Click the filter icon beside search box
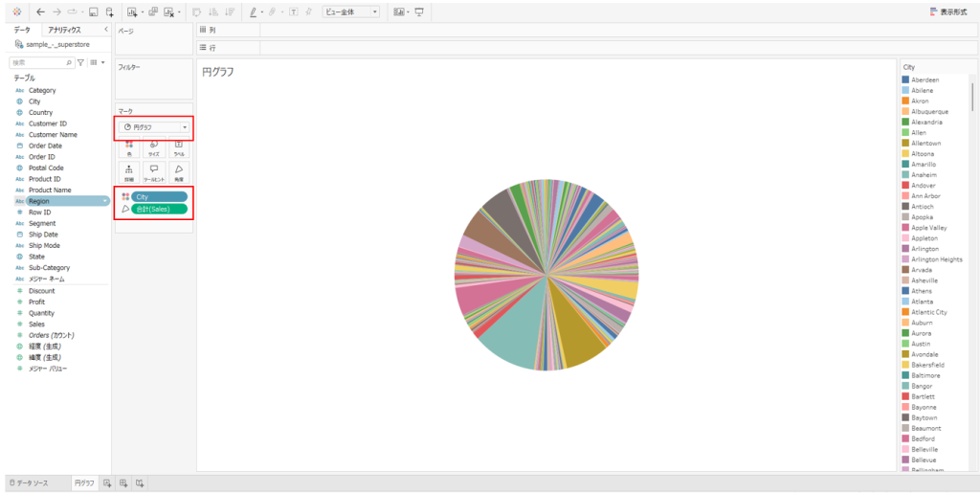Image resolution: width=980 pixels, height=493 pixels. [x=80, y=62]
